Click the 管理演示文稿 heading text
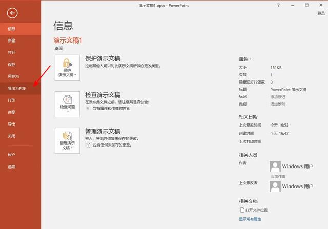Image resolution: width=328 pixels, height=229 pixels. pyautogui.click(x=102, y=131)
